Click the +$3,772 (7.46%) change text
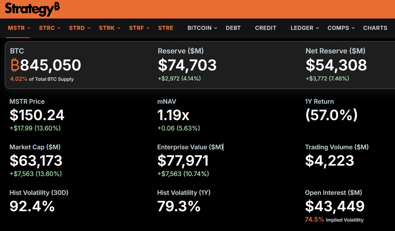This screenshot has width=395, height=231. 327,79
